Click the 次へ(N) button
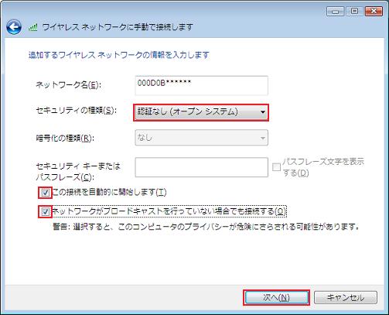This screenshot has height=315, width=389. point(276,298)
